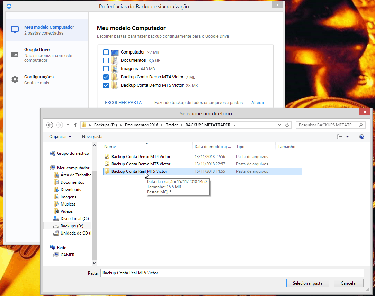Click the Downloads folder icon in navigation pane

(56, 189)
